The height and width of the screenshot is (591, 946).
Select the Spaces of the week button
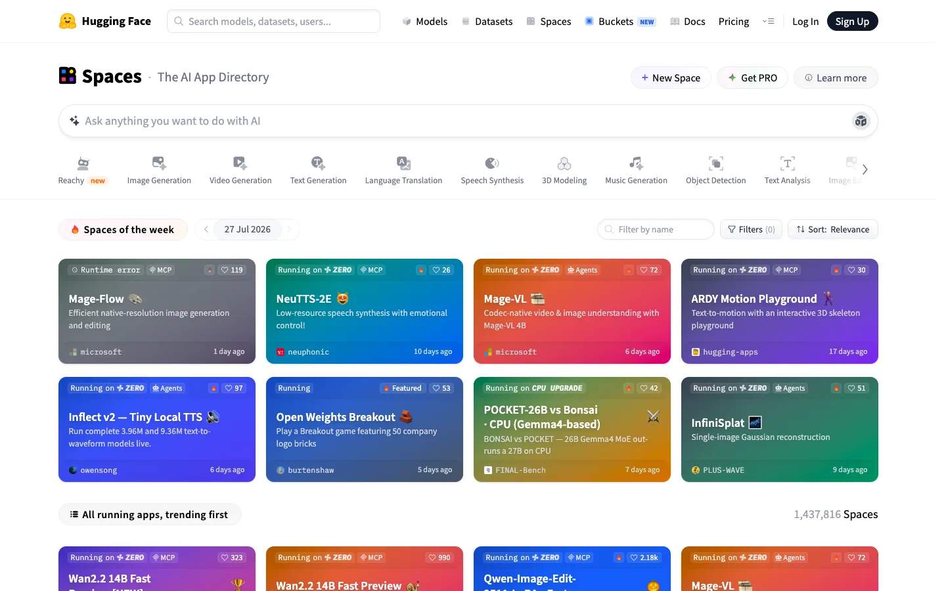pos(123,229)
